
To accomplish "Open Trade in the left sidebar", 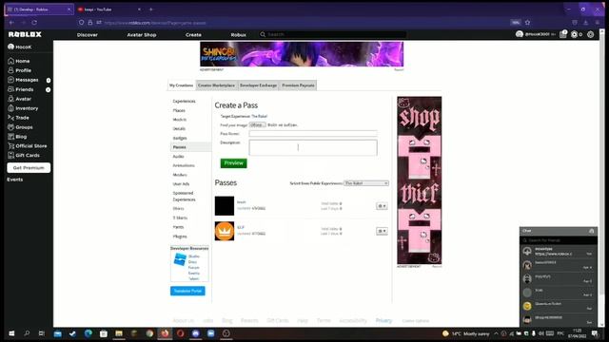I will coord(18,118).
